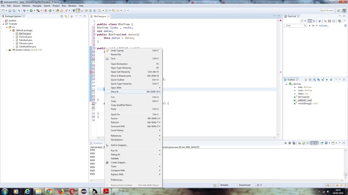The image size is (348, 195).
Task: Open the Navigate menu in menu bar
Action: click(x=37, y=6)
